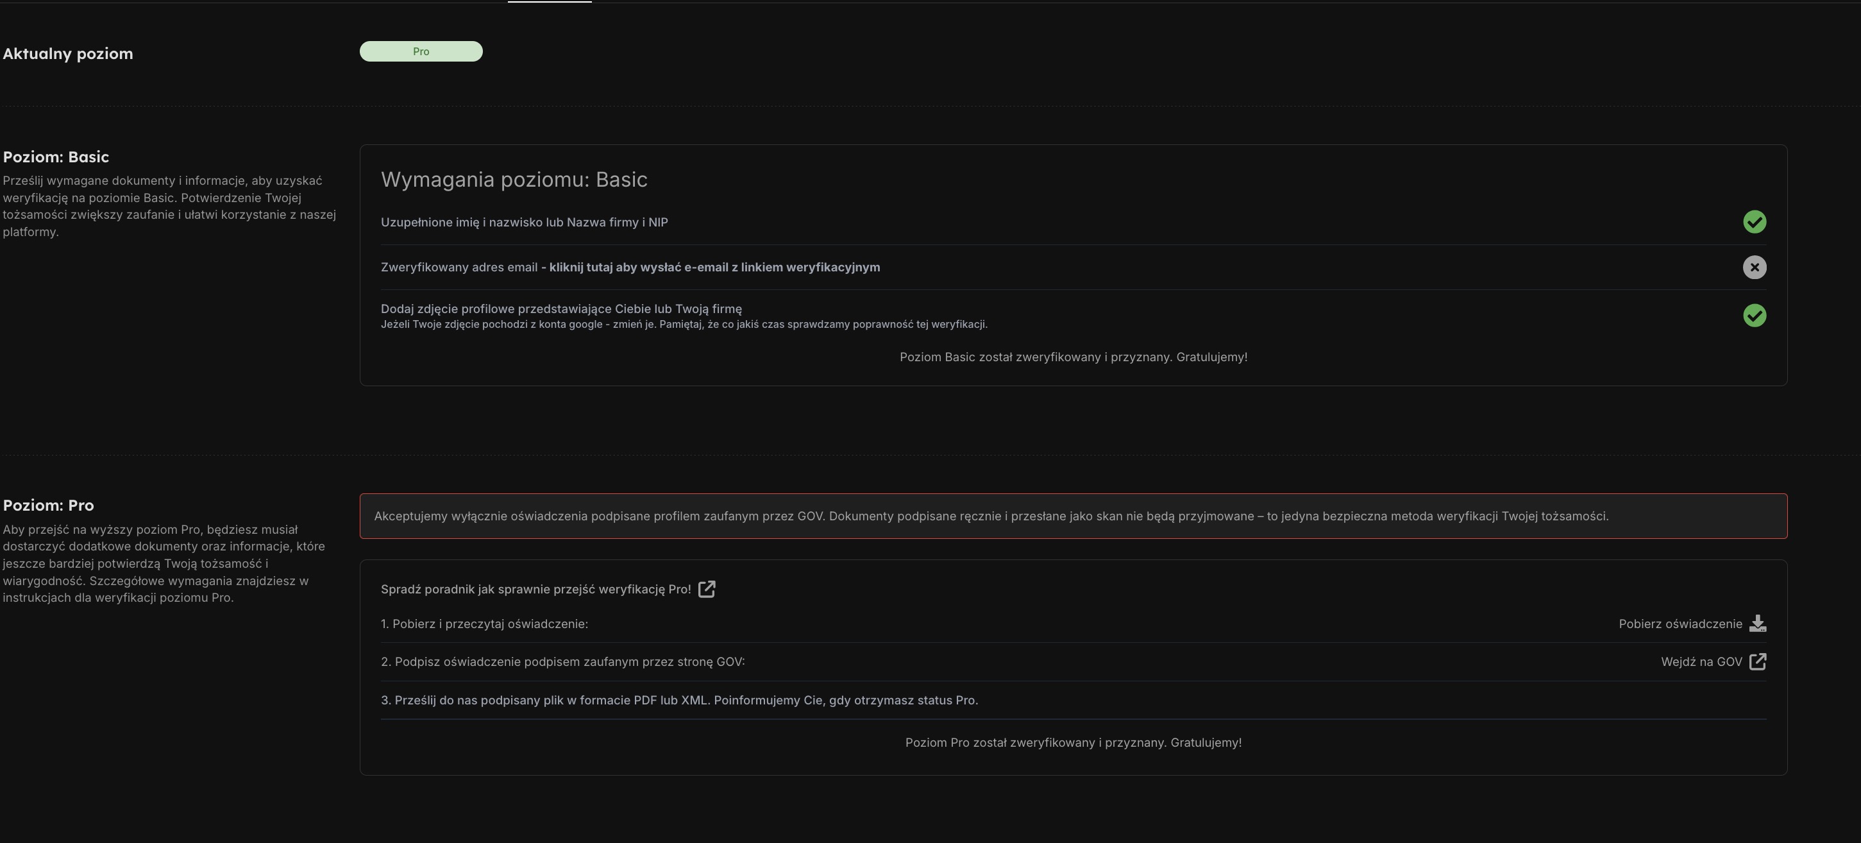
Task: Click the 'Poziom: Basic' section heading
Action: [x=56, y=157]
